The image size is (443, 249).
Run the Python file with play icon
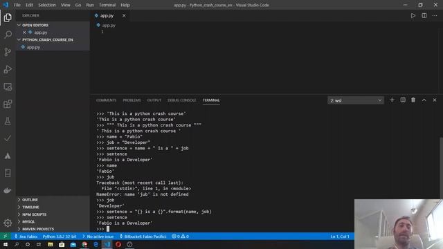tap(413, 15)
